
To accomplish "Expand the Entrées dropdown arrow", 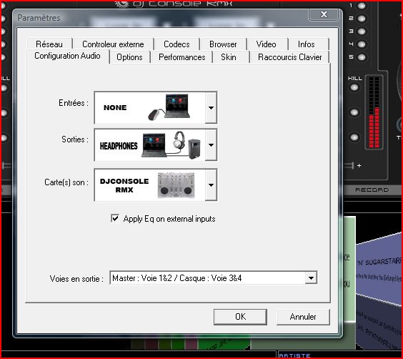I will click(211, 108).
